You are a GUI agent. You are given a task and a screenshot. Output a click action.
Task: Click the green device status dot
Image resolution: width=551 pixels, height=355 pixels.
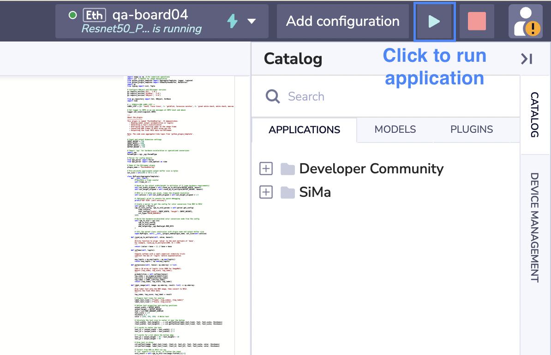coord(72,15)
